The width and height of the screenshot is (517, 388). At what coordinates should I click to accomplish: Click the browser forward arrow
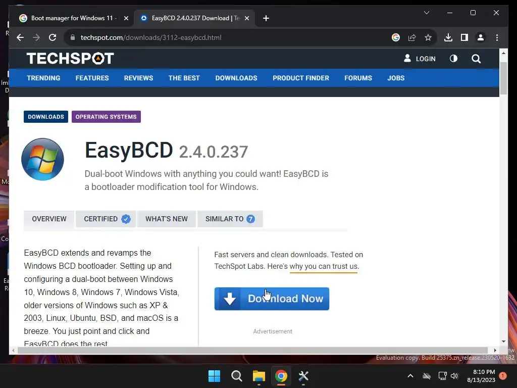click(x=36, y=37)
